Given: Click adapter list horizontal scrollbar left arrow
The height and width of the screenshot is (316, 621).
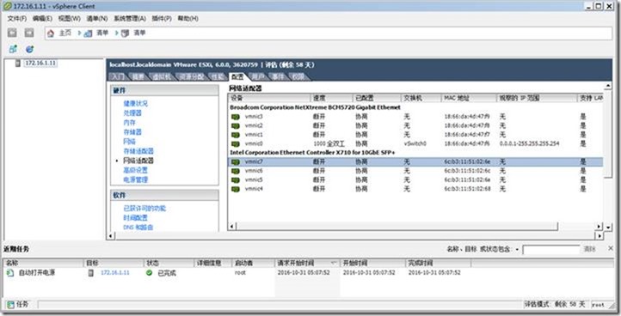Looking at the screenshot, I should tap(232, 226).
